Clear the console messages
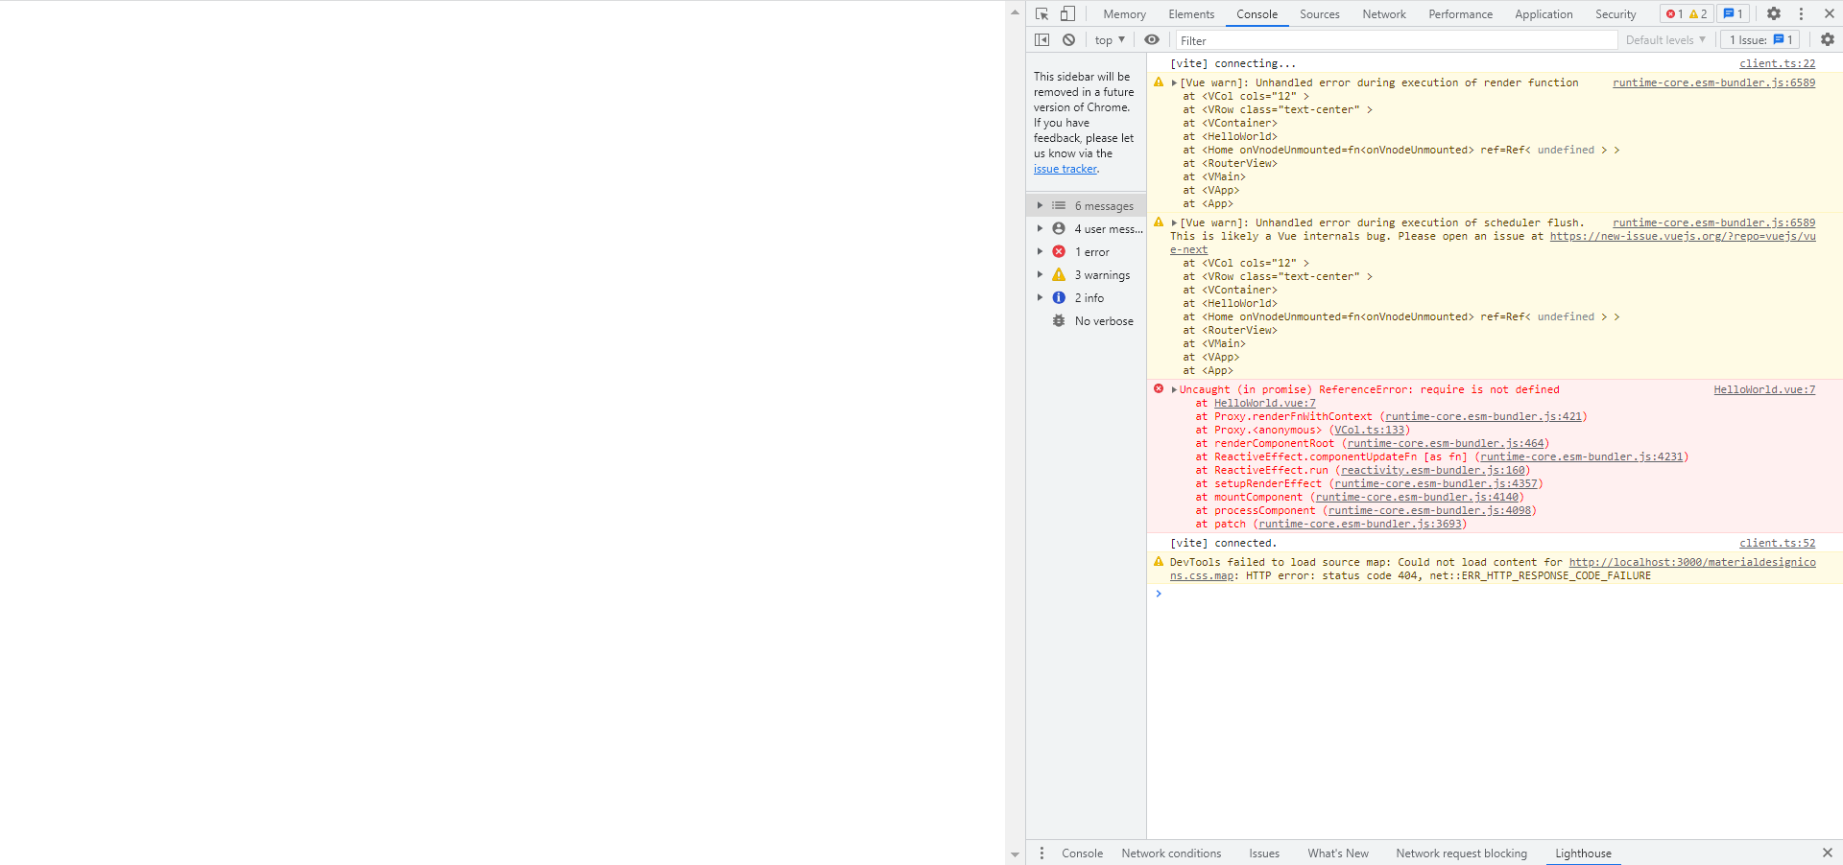 pyautogui.click(x=1067, y=39)
